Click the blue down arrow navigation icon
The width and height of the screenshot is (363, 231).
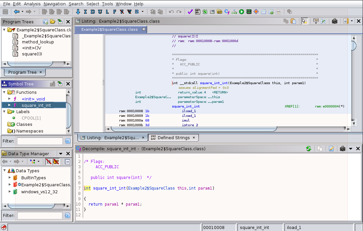click(x=78, y=12)
